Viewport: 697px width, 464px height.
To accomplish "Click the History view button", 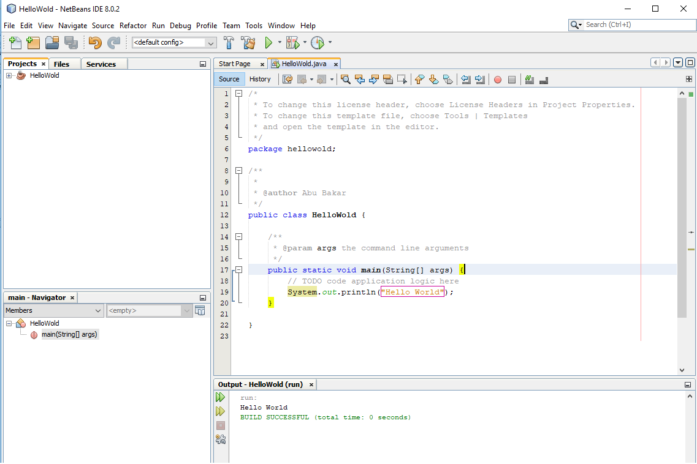I will [x=260, y=79].
